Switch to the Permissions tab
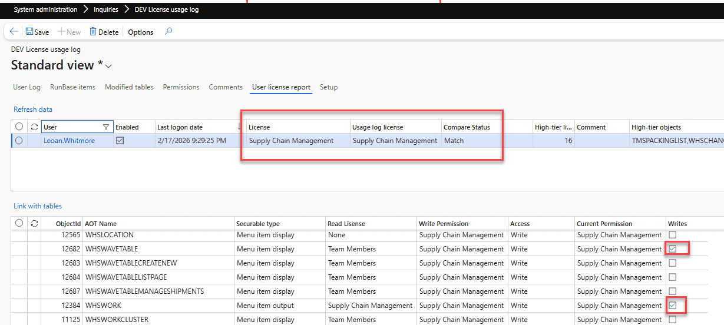This screenshot has width=724, height=325. [181, 87]
